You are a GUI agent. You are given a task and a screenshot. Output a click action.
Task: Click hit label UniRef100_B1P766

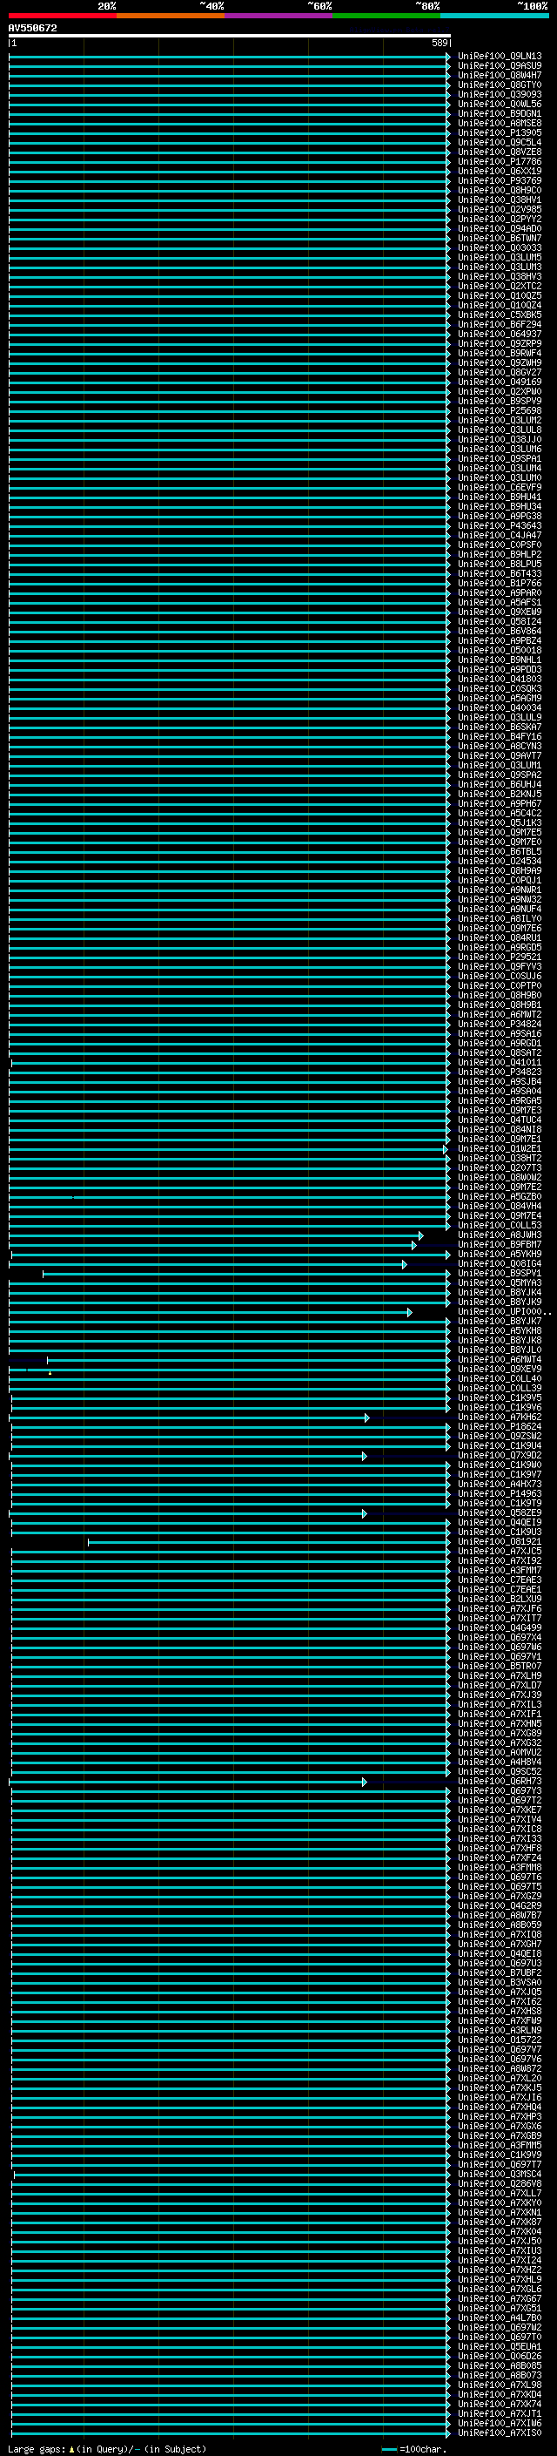tap(500, 584)
